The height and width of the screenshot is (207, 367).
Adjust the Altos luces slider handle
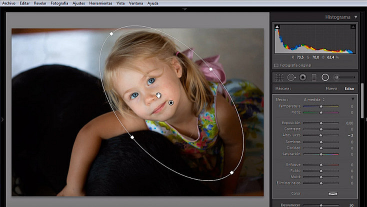pyautogui.click(x=320, y=135)
